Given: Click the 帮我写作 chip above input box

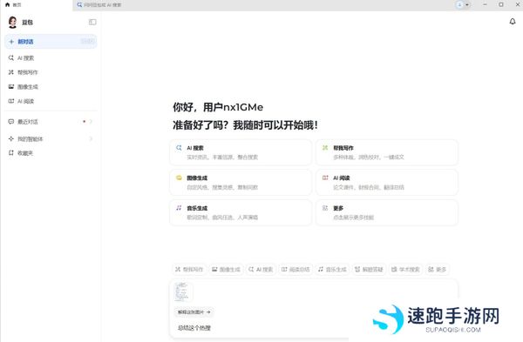Looking at the screenshot, I should (x=189, y=270).
